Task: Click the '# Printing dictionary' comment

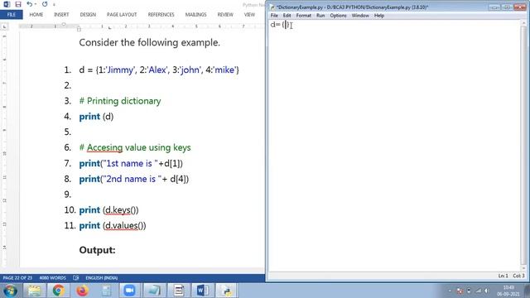Action: point(120,101)
